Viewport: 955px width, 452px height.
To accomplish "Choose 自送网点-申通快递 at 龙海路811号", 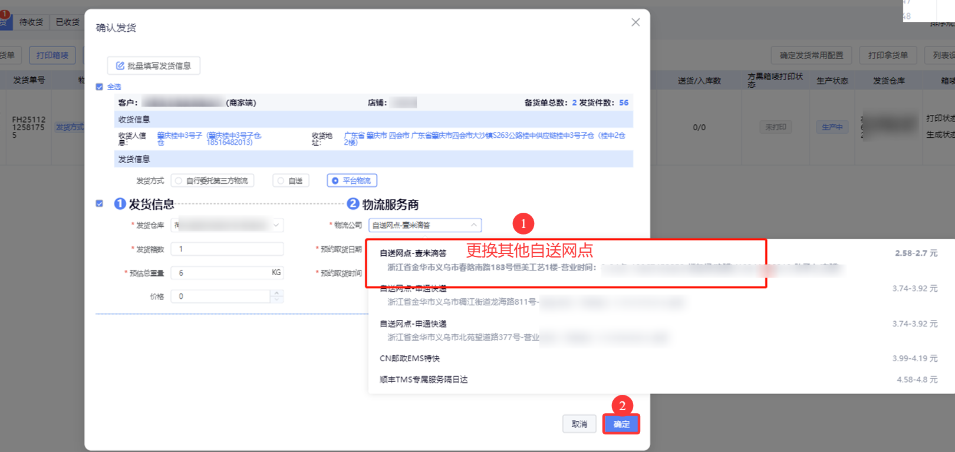I will click(x=661, y=295).
